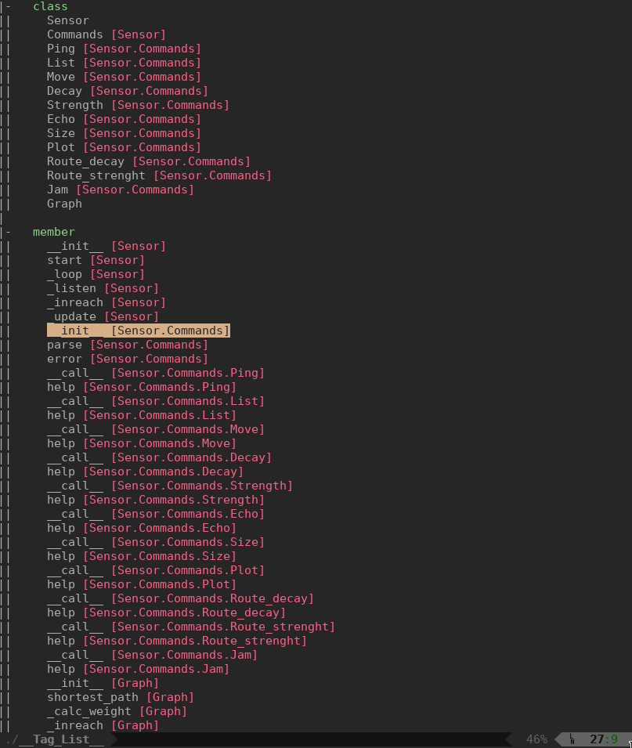This screenshot has height=748, width=632.
Task: Click the highlighted __init__ [Sensor.Commands] member
Action: point(138,331)
